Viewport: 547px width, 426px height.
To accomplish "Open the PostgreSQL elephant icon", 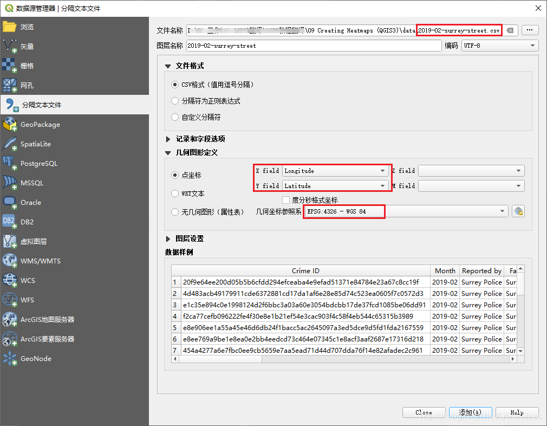I will click(9, 164).
